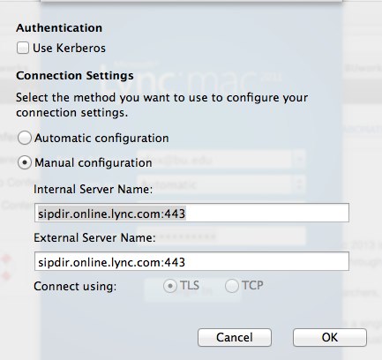Choose the TLS connection option
The image size is (382, 360).
[x=170, y=286]
